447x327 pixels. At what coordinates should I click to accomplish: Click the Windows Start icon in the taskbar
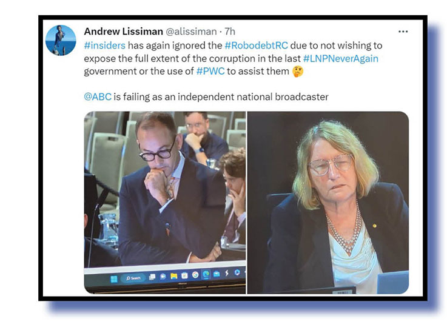coord(114,279)
